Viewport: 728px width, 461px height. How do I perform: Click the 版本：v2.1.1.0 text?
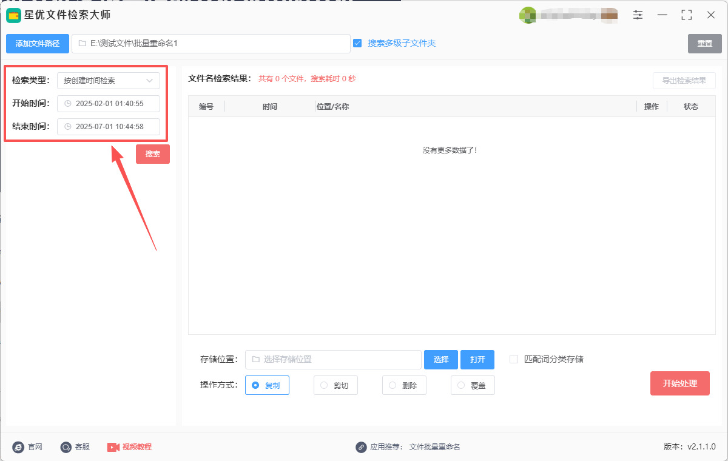[690, 447]
